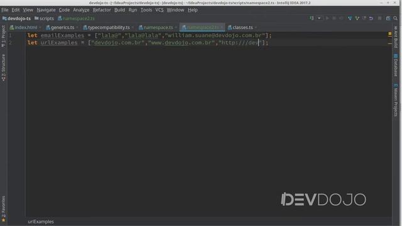
Task: Click the Revert undo-arrow icon
Action: [371, 18]
